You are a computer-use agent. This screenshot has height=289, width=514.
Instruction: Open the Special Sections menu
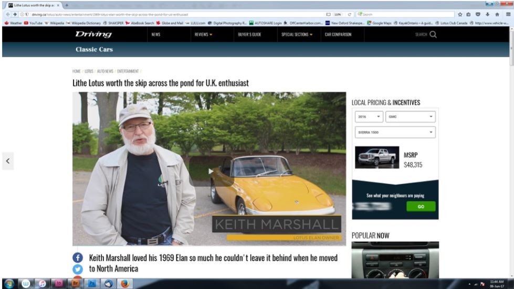[297, 35]
